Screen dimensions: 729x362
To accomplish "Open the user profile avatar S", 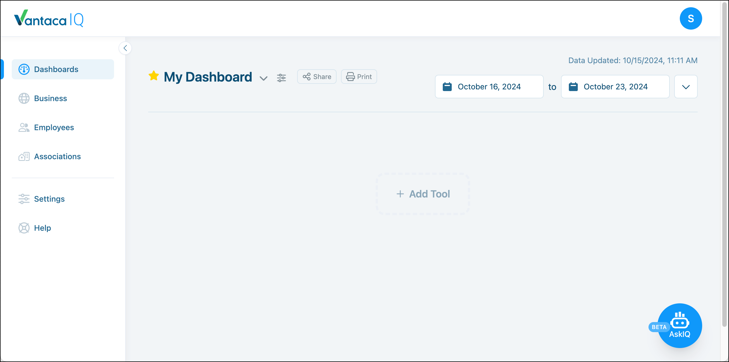I will (x=690, y=19).
